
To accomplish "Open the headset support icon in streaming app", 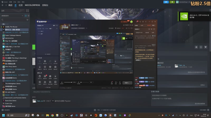I will [140, 22].
